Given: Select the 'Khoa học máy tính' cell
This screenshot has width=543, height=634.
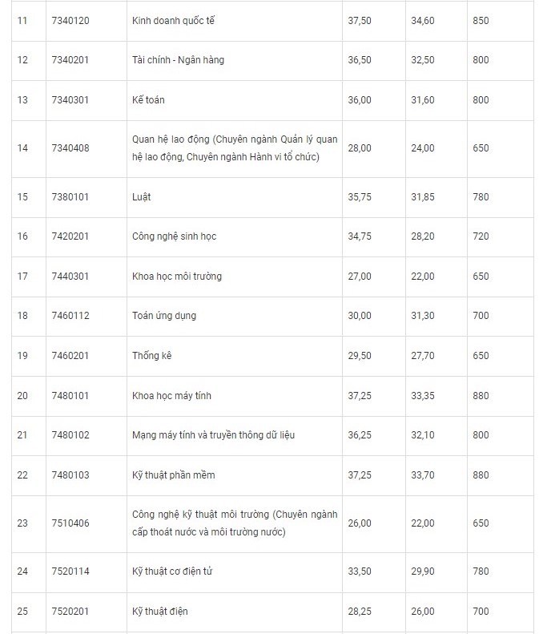Looking at the screenshot, I should pos(171,396).
